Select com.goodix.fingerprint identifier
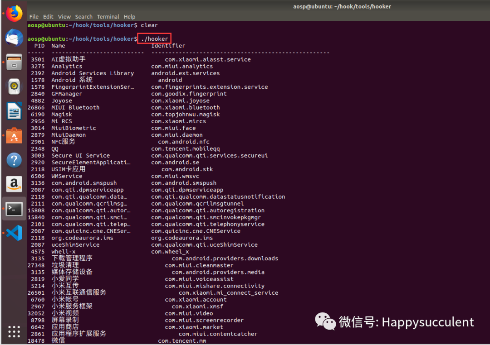The image size is (490, 345). (189, 94)
